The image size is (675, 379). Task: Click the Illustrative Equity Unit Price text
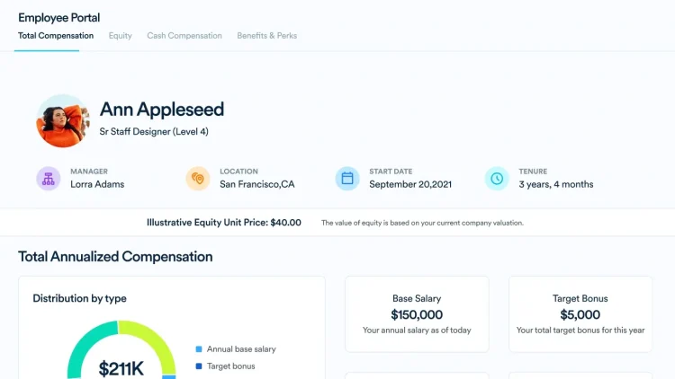point(224,222)
